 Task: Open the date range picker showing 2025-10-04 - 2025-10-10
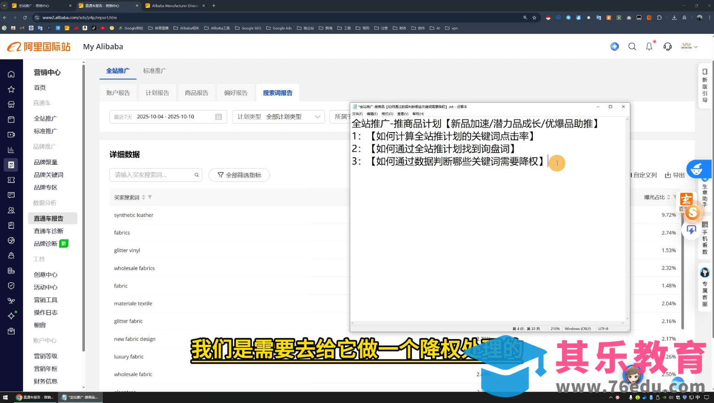[x=167, y=116]
